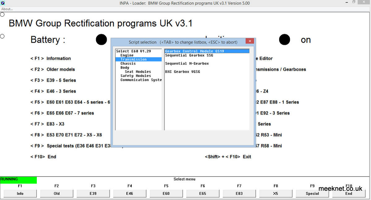Click the F4 E46 button
This screenshot has height=200, width=371.
[x=130, y=194]
